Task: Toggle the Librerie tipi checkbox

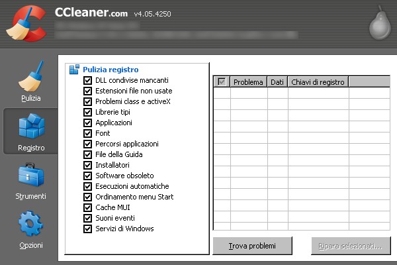Action: click(87, 112)
